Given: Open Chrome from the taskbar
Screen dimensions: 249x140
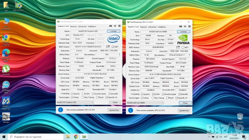Looking at the screenshot, I should 76,136.
